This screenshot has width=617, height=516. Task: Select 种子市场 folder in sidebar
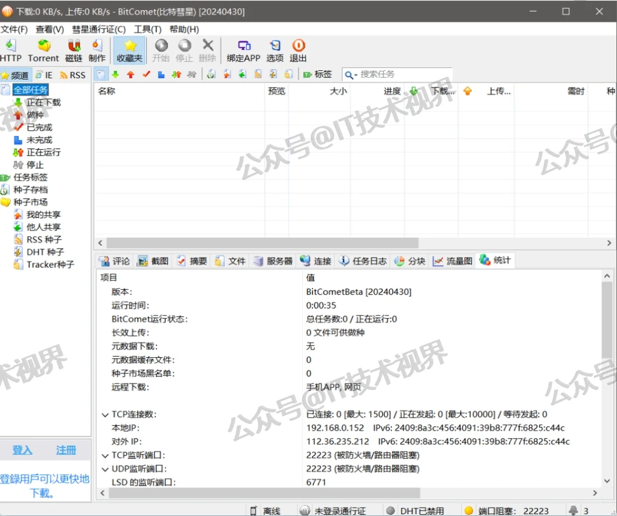[x=30, y=202]
